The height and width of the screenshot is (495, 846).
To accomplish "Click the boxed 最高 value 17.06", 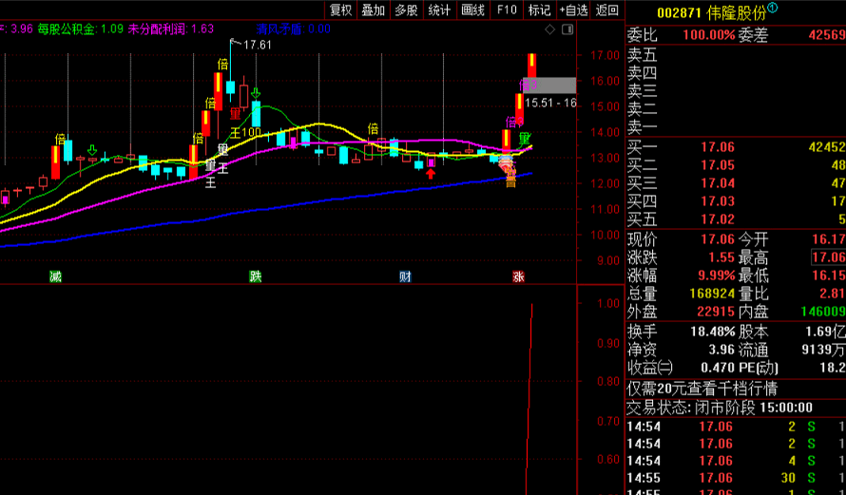I will (828, 257).
